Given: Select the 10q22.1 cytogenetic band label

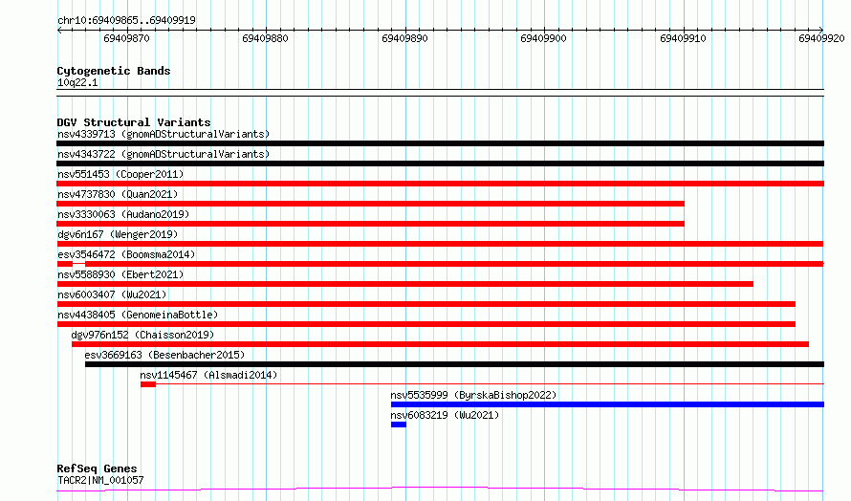Looking at the screenshot, I should click(77, 82).
